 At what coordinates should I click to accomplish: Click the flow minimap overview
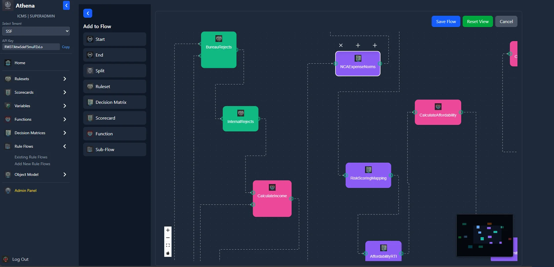pyautogui.click(x=484, y=235)
